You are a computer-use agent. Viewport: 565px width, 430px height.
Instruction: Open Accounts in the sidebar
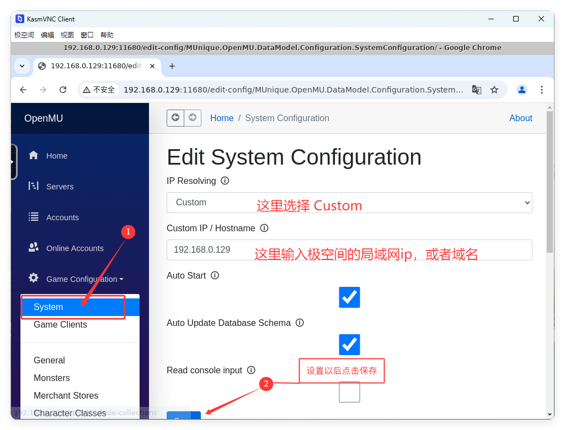(62, 217)
